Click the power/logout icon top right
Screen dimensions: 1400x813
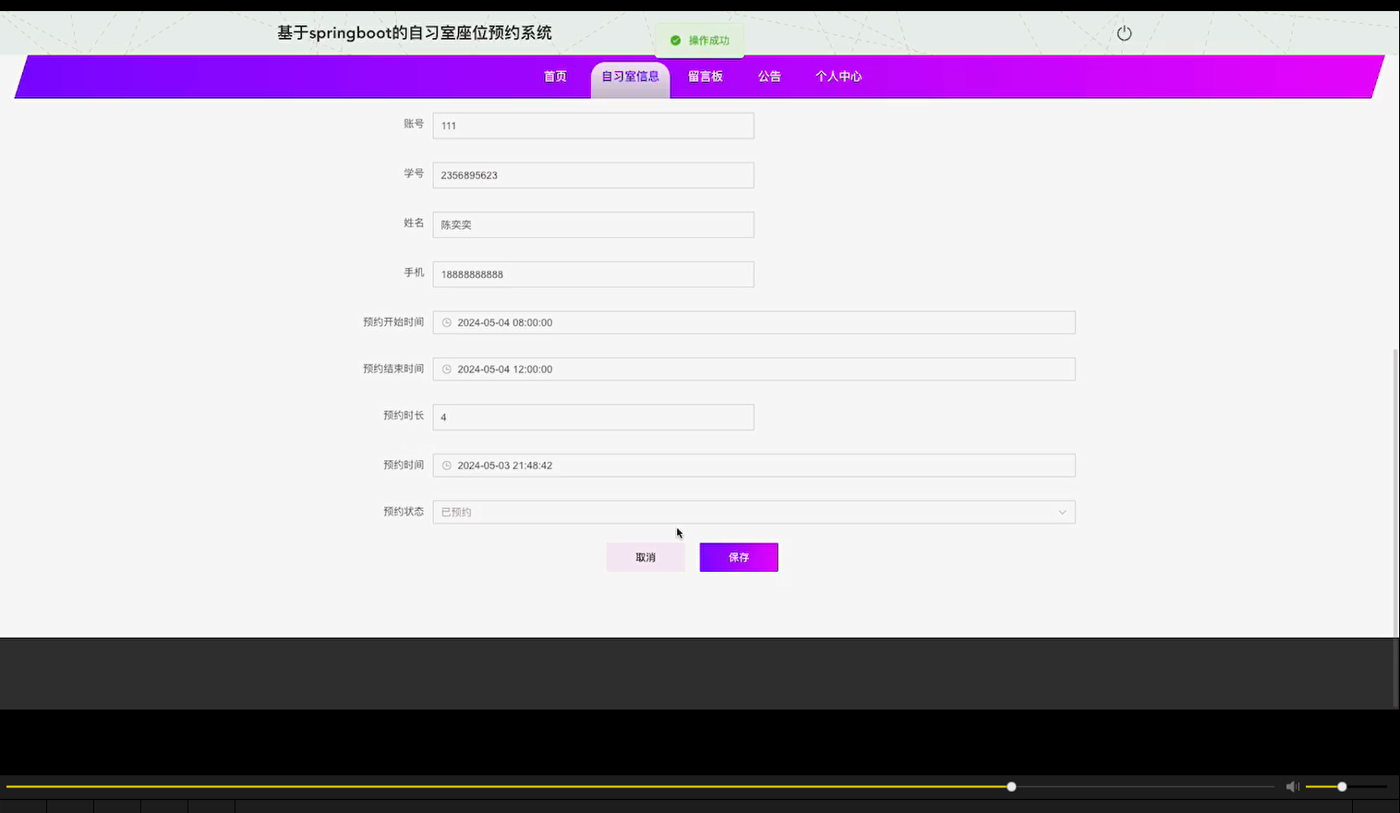(x=1123, y=32)
